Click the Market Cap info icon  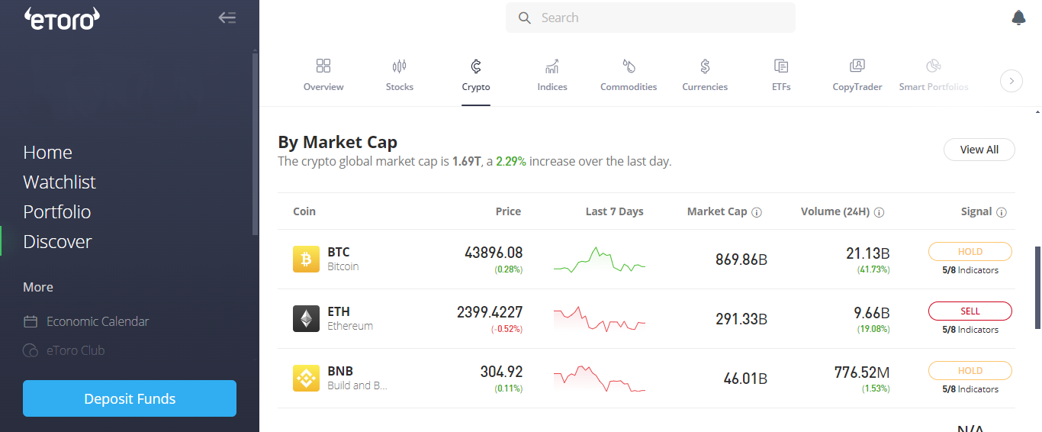click(x=757, y=212)
